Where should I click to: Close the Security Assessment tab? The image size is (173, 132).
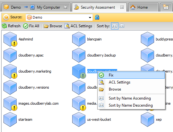pos(122,7)
